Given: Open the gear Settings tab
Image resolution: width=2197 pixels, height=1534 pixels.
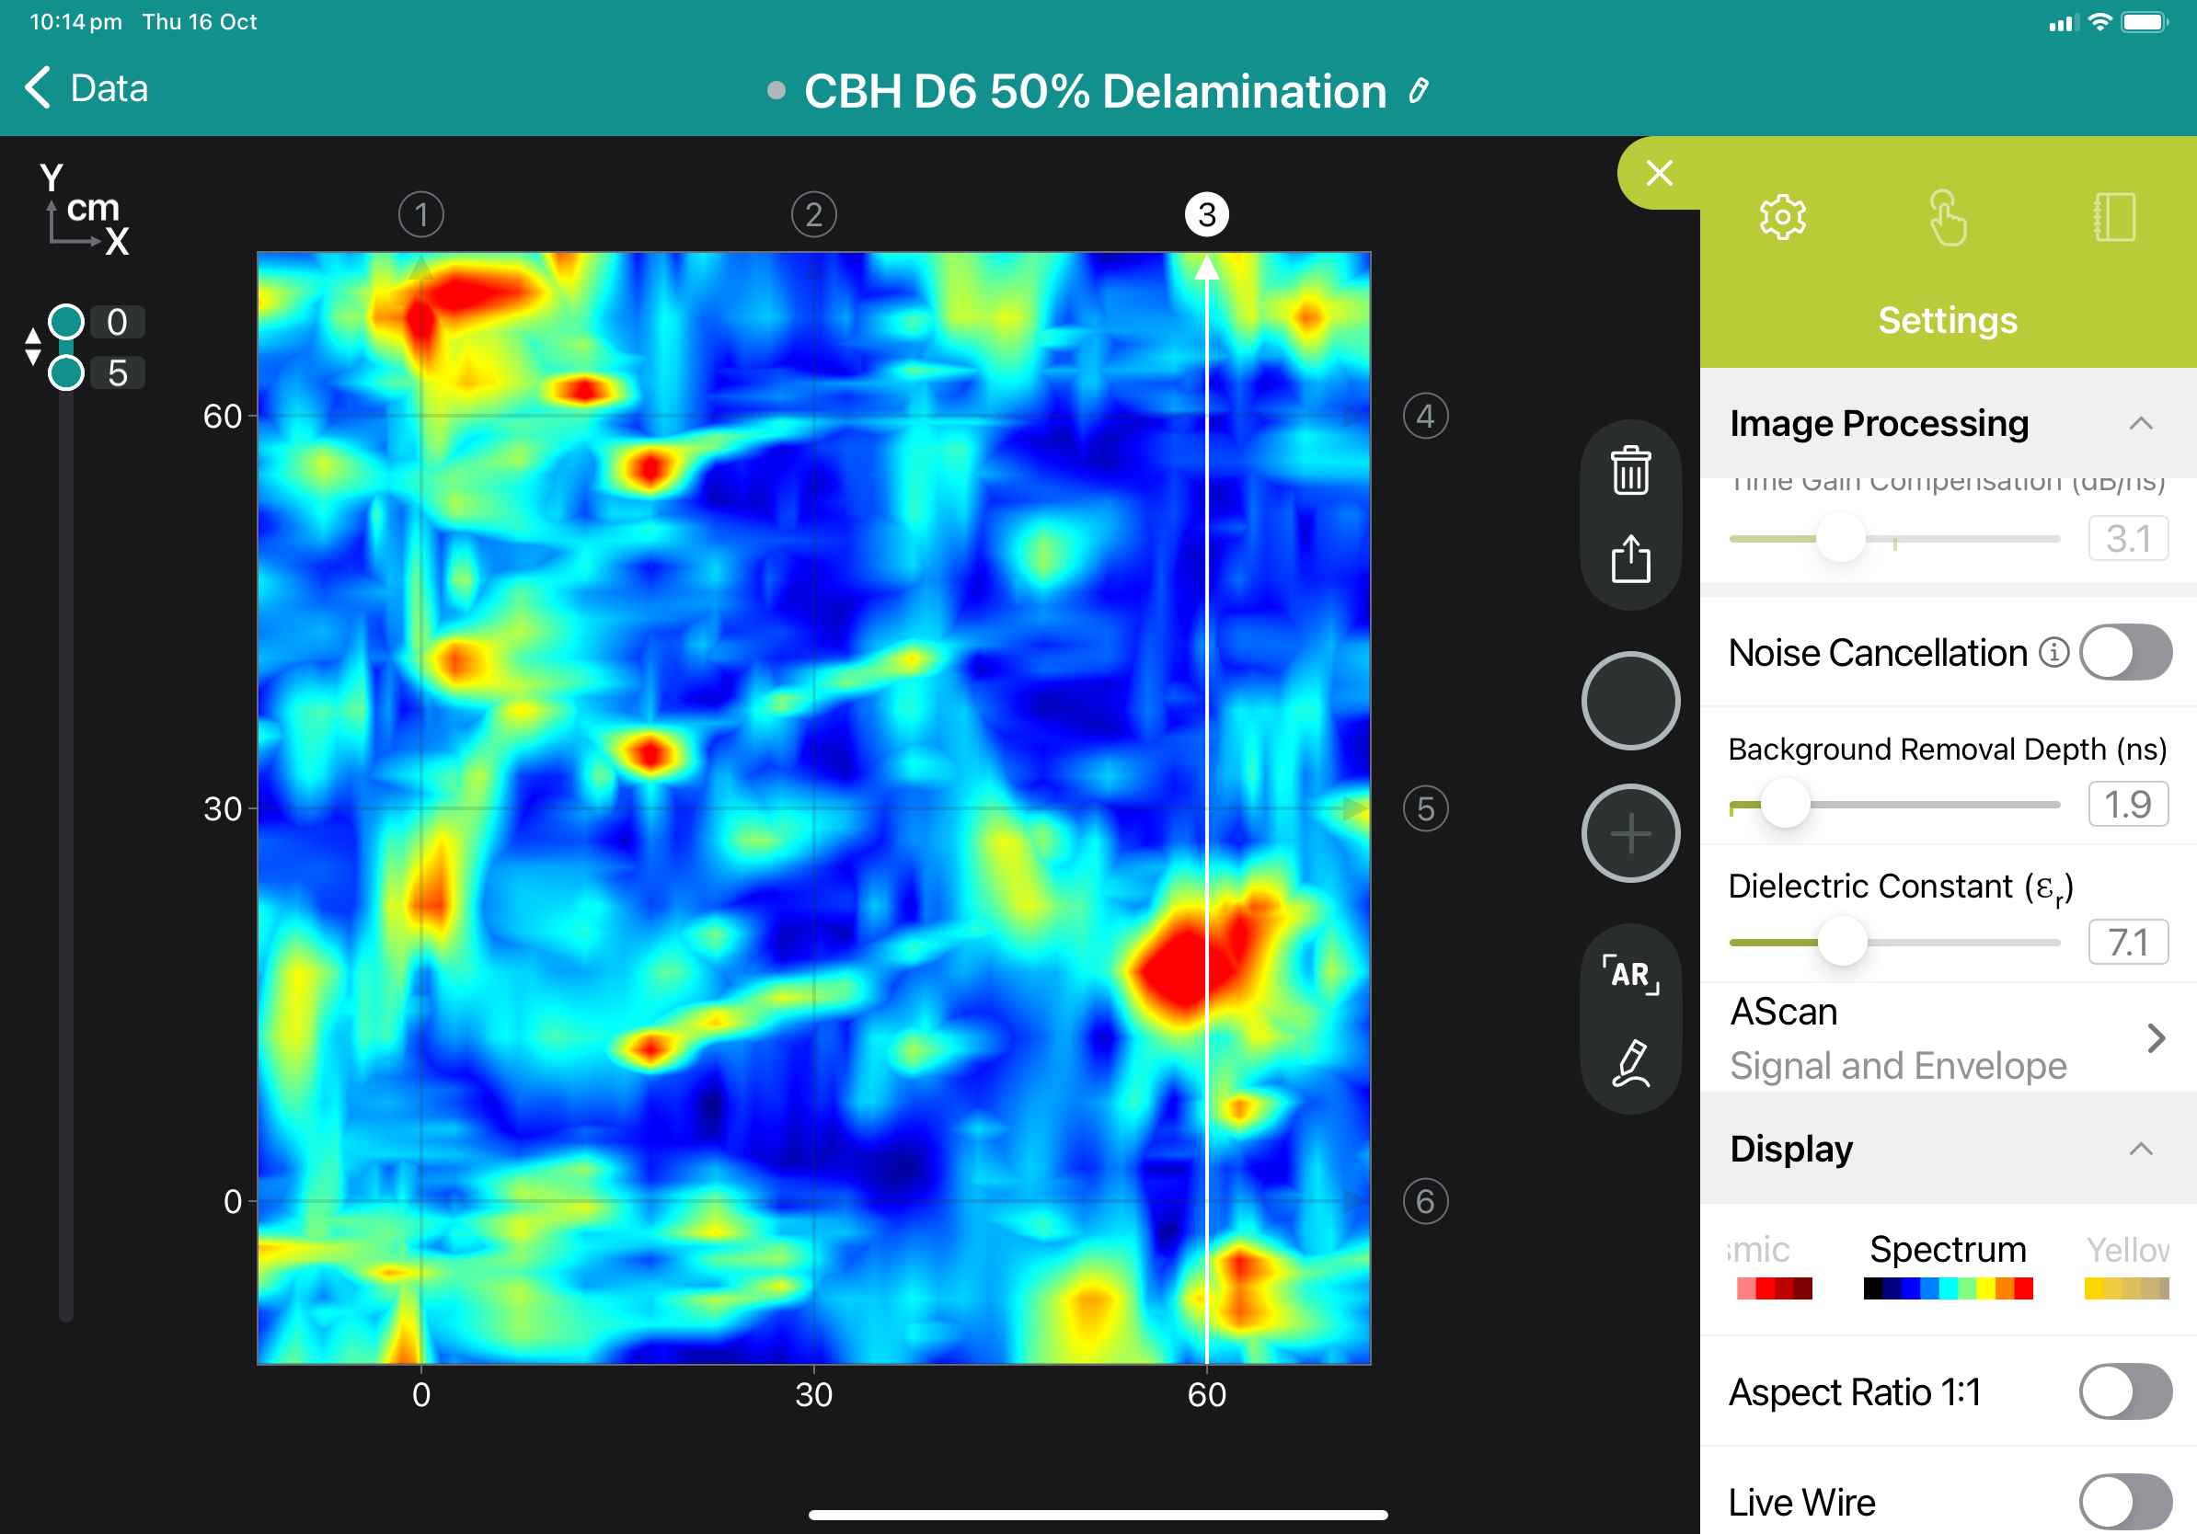Looking at the screenshot, I should coord(1782,218).
